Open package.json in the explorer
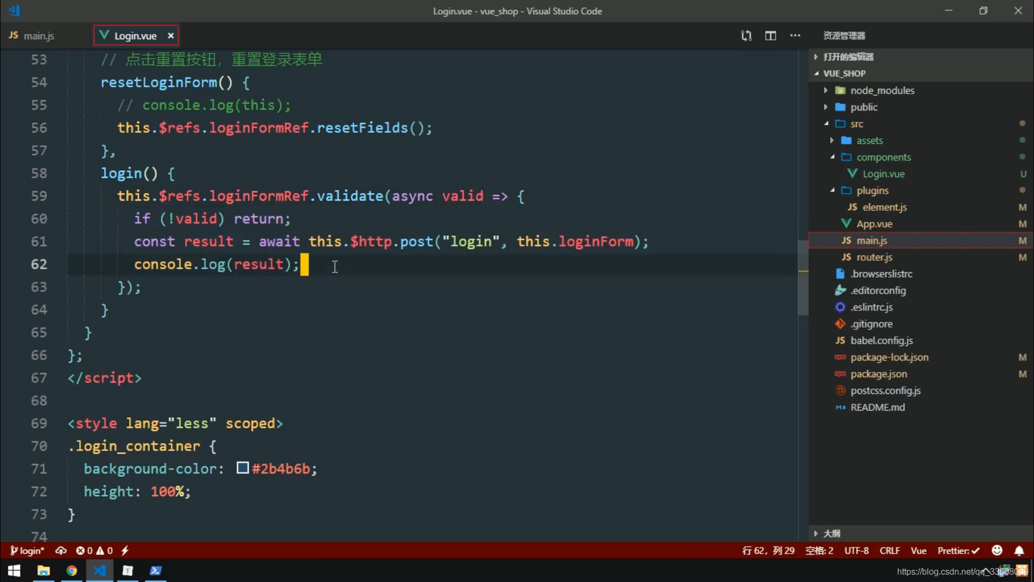This screenshot has height=582, width=1034. (921, 375)
